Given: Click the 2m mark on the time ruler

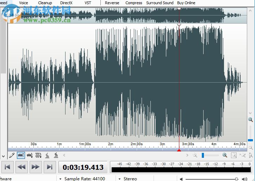Looking at the screenshot, I should (x=111, y=144).
